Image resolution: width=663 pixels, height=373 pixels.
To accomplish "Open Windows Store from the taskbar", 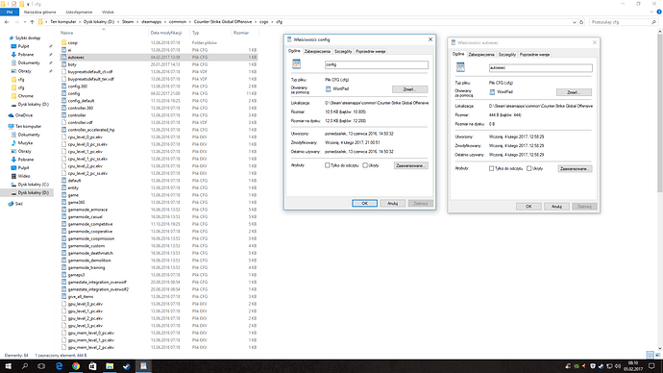I will 92,366.
